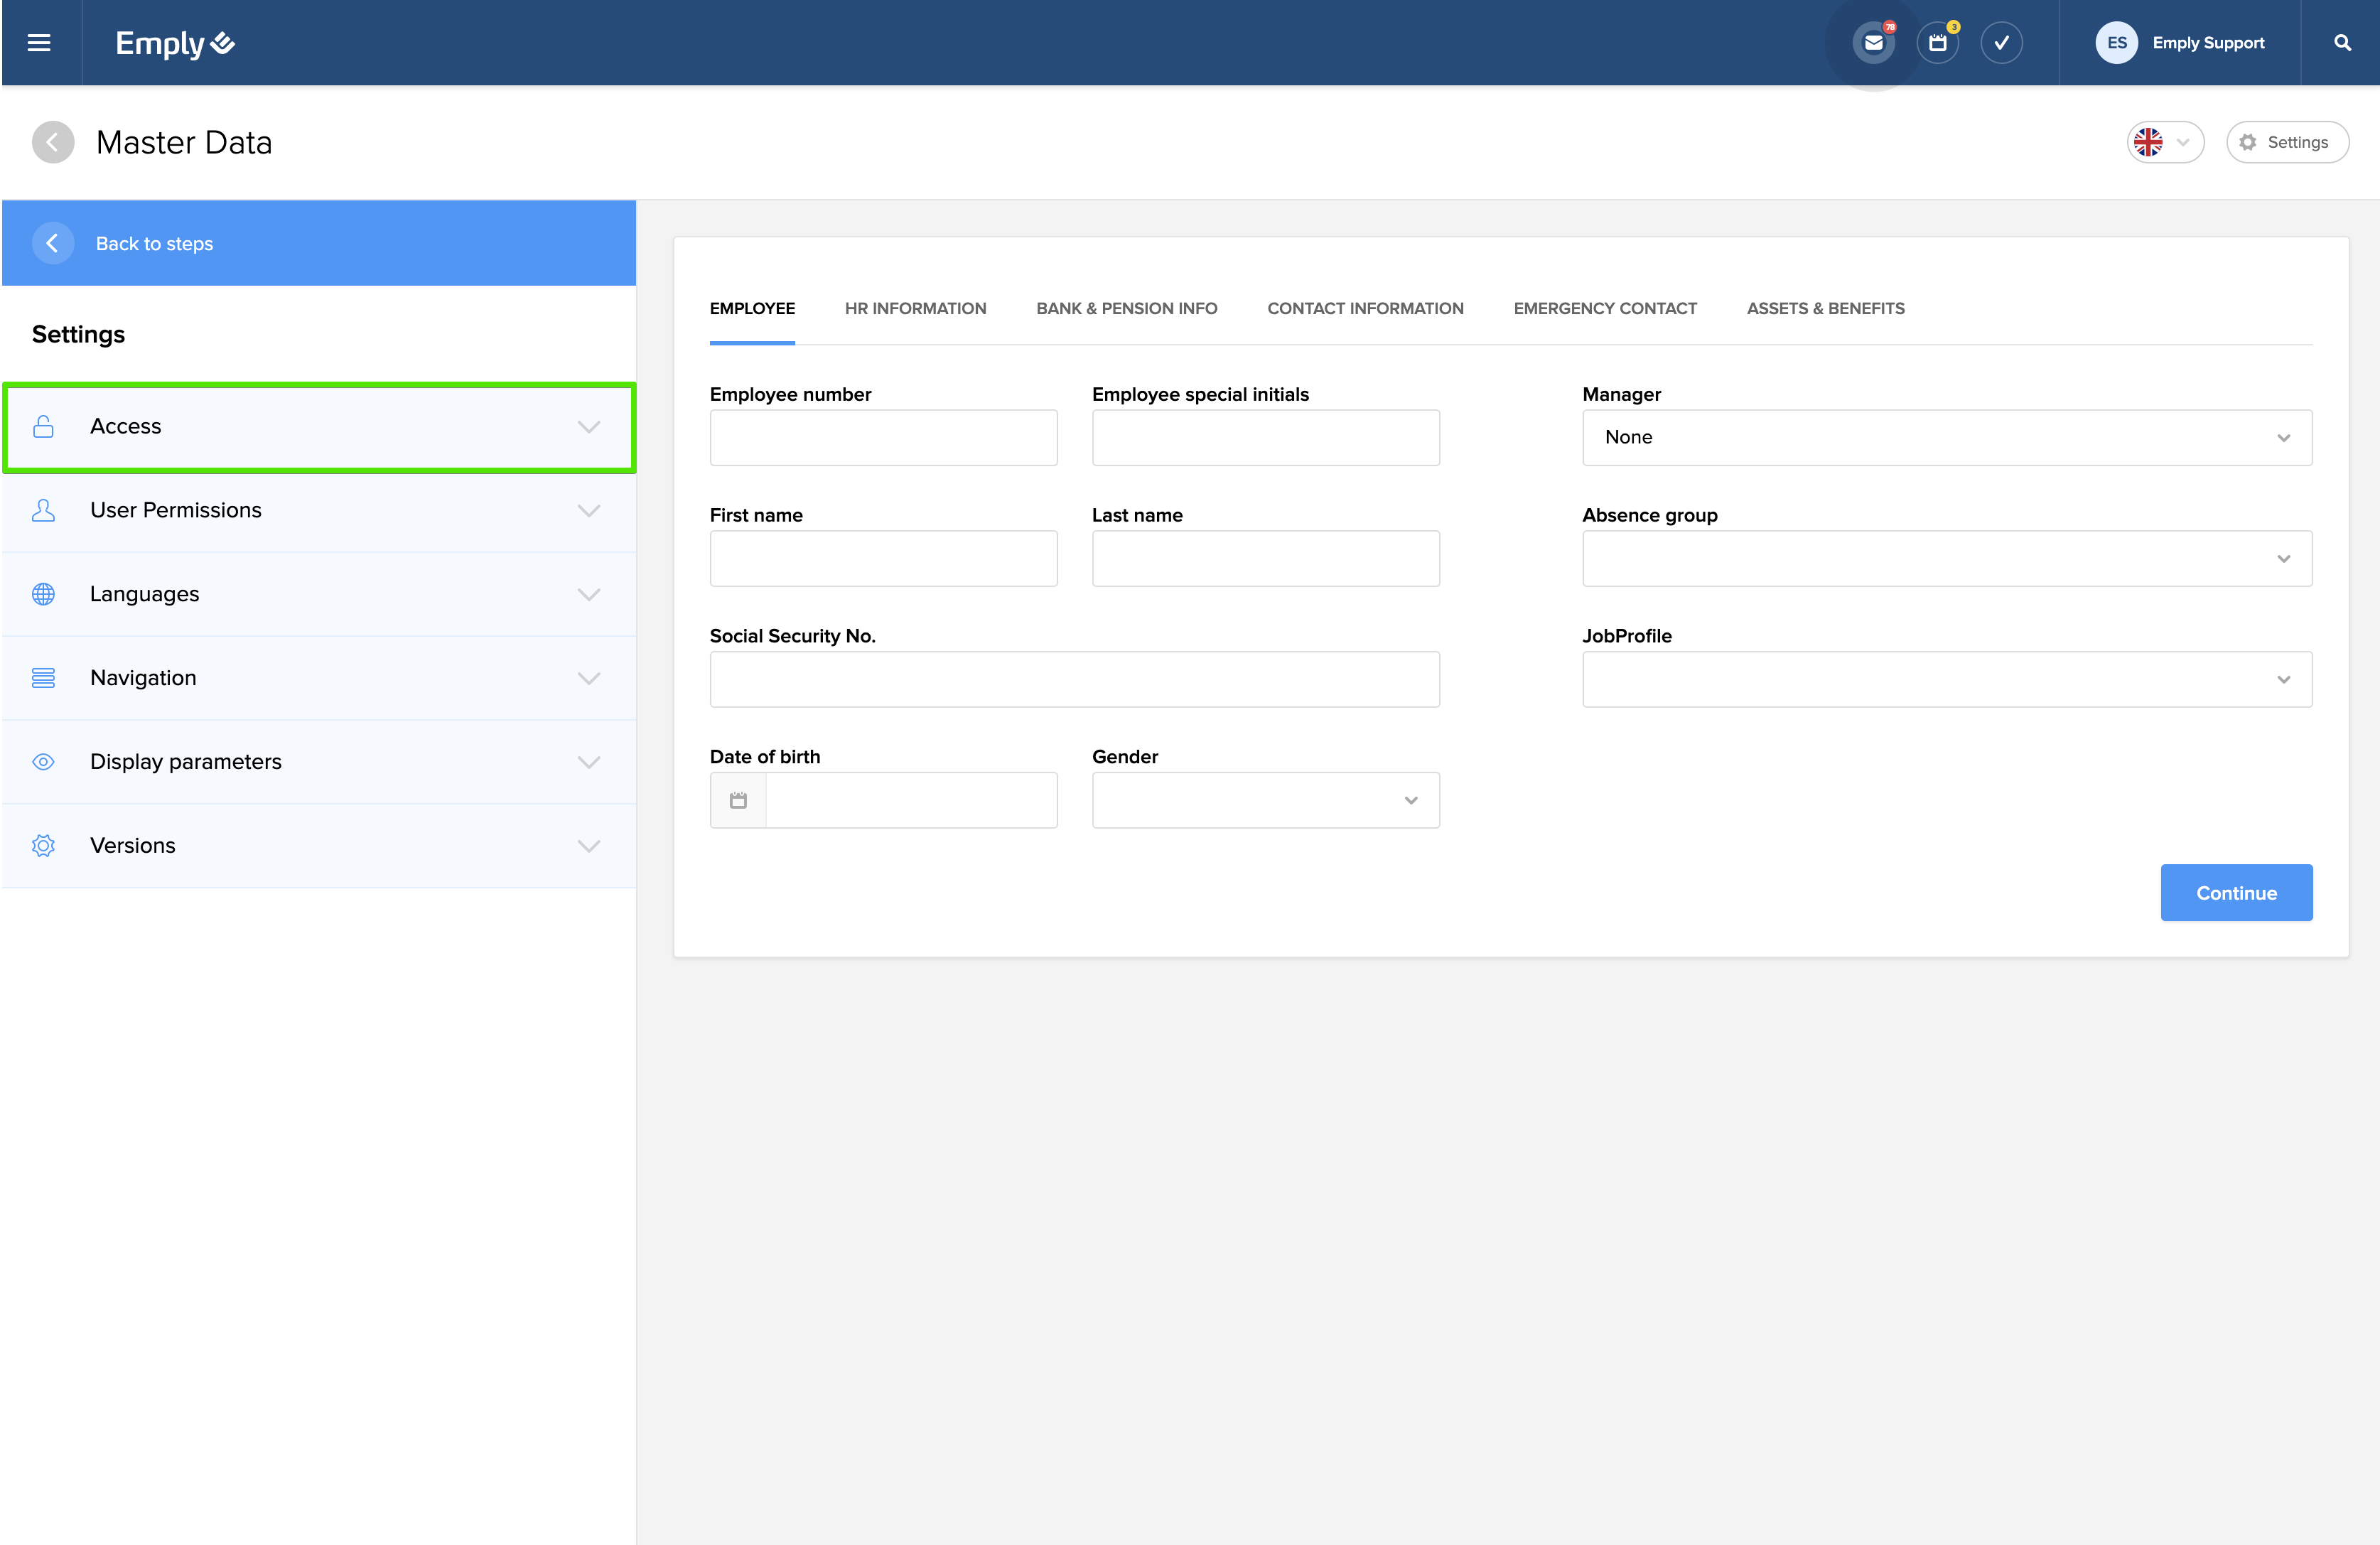Open the Gender dropdown
This screenshot has width=2380, height=1545.
click(x=1265, y=800)
